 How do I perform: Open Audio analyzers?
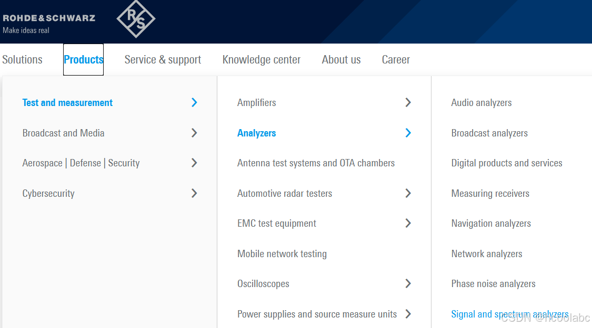point(481,103)
